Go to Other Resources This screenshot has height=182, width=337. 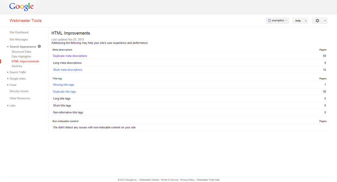tap(20, 98)
